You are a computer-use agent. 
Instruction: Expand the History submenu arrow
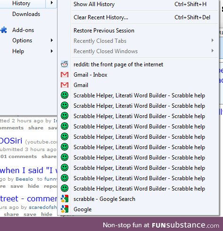point(51,3)
